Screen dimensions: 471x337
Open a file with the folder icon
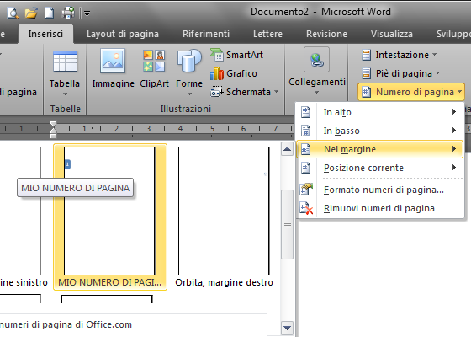pos(31,13)
